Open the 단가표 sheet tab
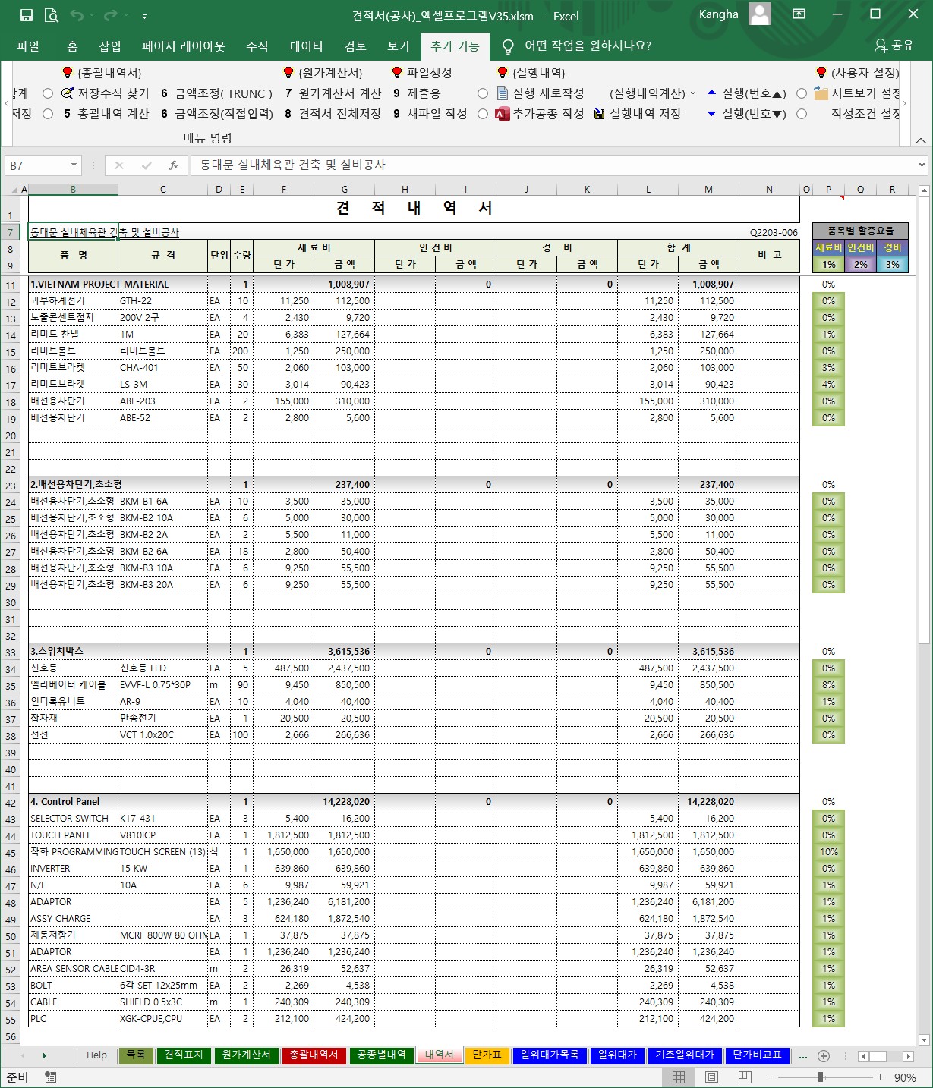 pyautogui.click(x=487, y=1055)
